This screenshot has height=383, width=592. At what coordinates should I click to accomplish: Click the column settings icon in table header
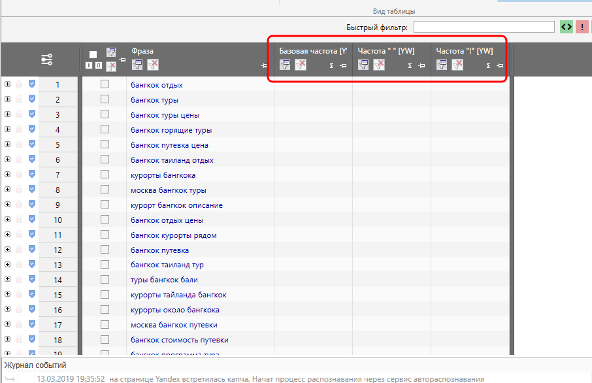point(47,59)
